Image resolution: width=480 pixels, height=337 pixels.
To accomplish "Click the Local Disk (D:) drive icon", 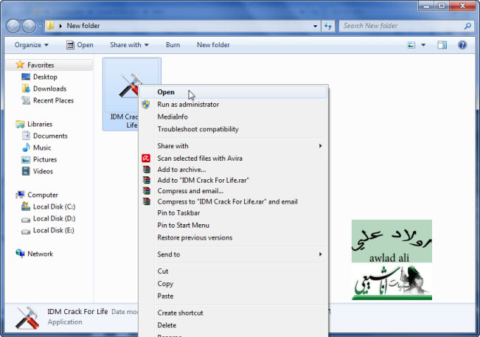I will point(26,219).
